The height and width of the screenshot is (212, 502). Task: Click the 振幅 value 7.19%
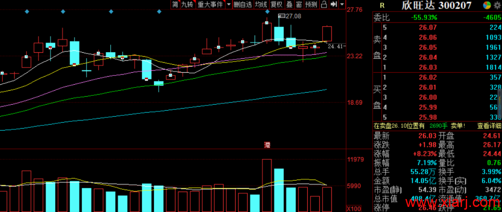tap(426, 162)
